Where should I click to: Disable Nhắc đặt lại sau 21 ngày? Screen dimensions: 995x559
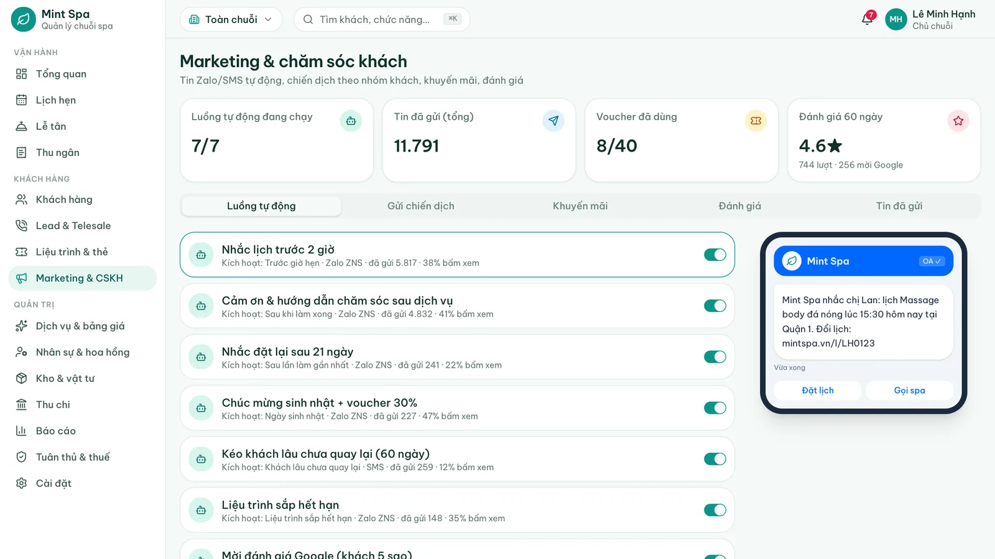715,357
